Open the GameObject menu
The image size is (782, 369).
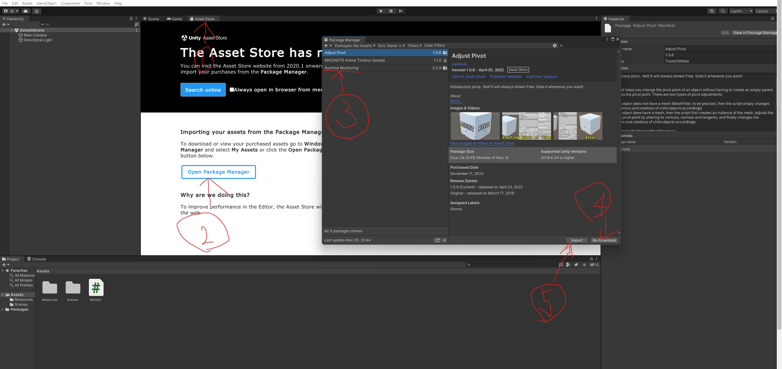click(46, 3)
